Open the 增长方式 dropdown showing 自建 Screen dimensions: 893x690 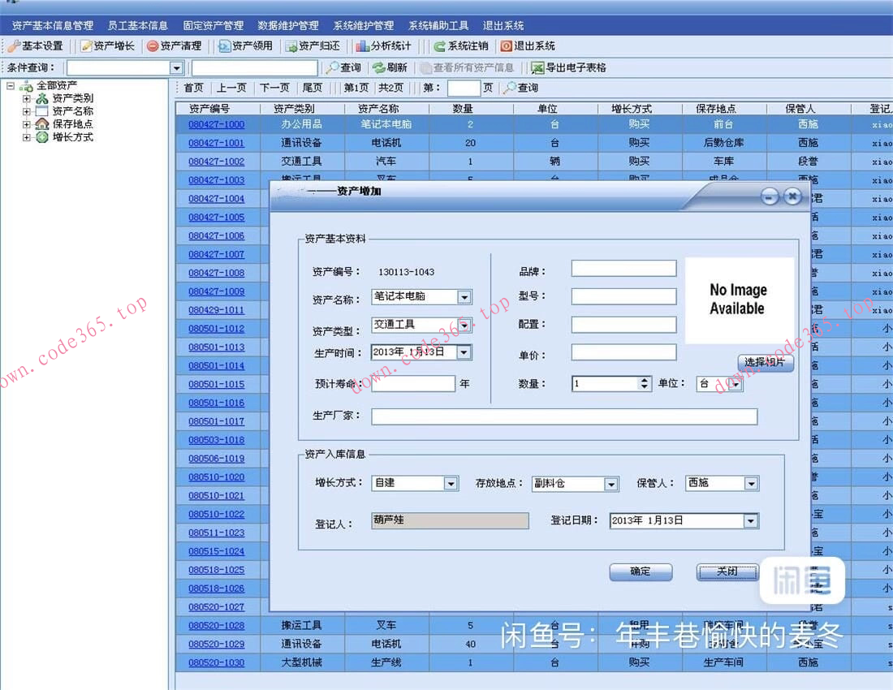pyautogui.click(x=451, y=484)
